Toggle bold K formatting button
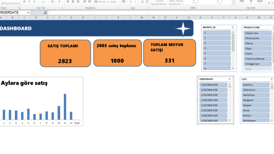 24,2
